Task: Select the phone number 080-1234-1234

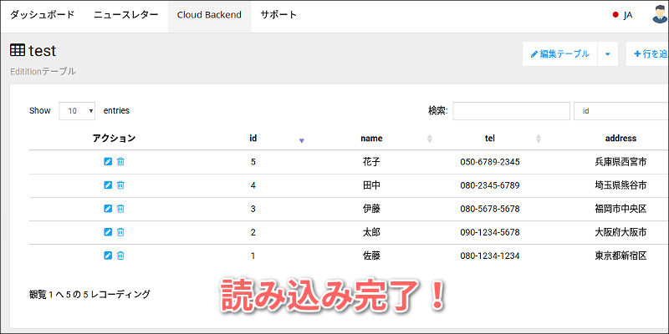Action: [x=490, y=256]
